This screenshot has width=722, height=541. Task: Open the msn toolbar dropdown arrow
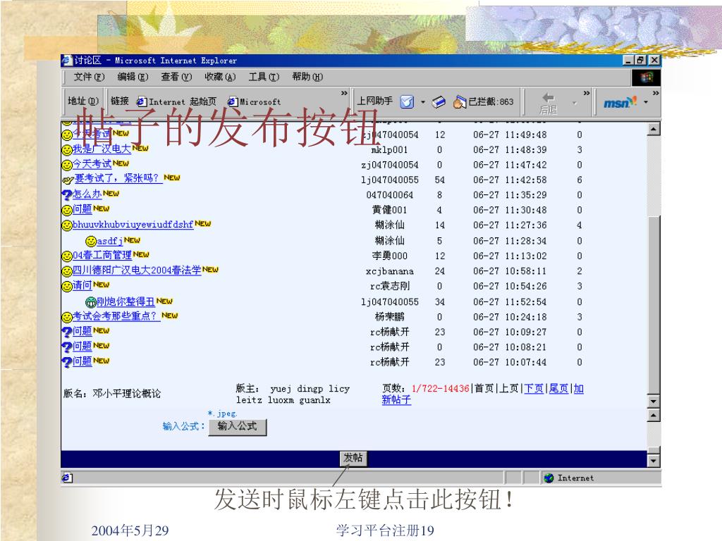coord(646,102)
